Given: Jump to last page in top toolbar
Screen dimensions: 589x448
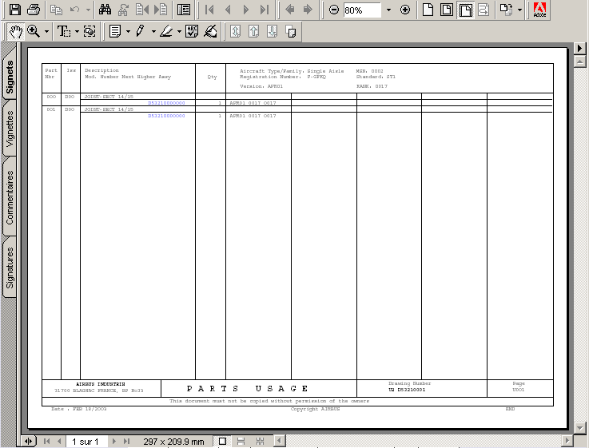Looking at the screenshot, I should (265, 10).
